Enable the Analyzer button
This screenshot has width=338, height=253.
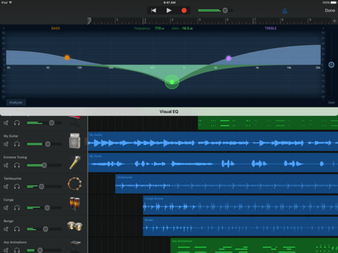tap(16, 103)
